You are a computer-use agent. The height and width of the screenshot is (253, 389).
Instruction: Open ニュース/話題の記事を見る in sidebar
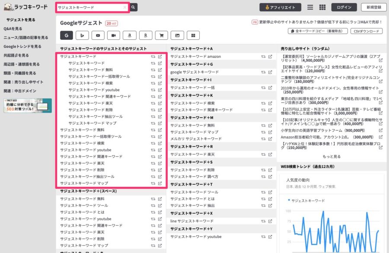tap(26, 38)
